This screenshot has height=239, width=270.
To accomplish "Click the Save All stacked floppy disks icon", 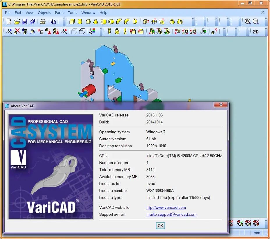I will coord(33,22).
